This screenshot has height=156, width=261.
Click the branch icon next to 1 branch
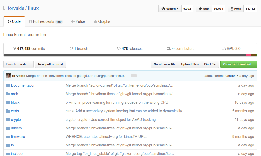(71, 49)
